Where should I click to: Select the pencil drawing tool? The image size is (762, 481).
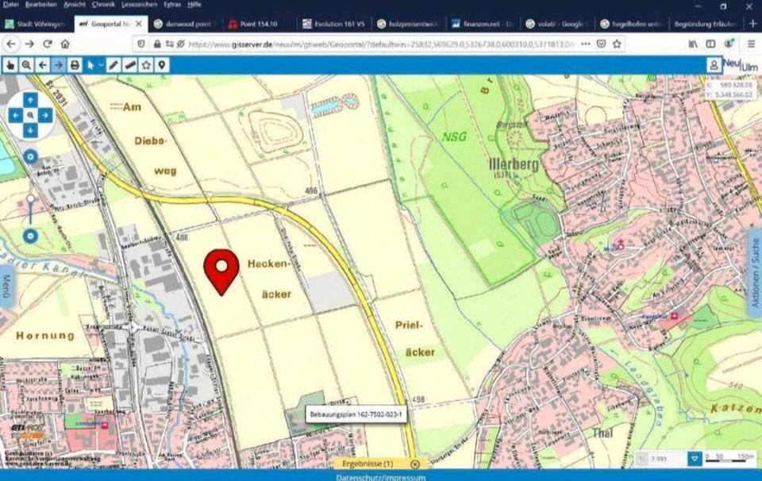[x=114, y=65]
